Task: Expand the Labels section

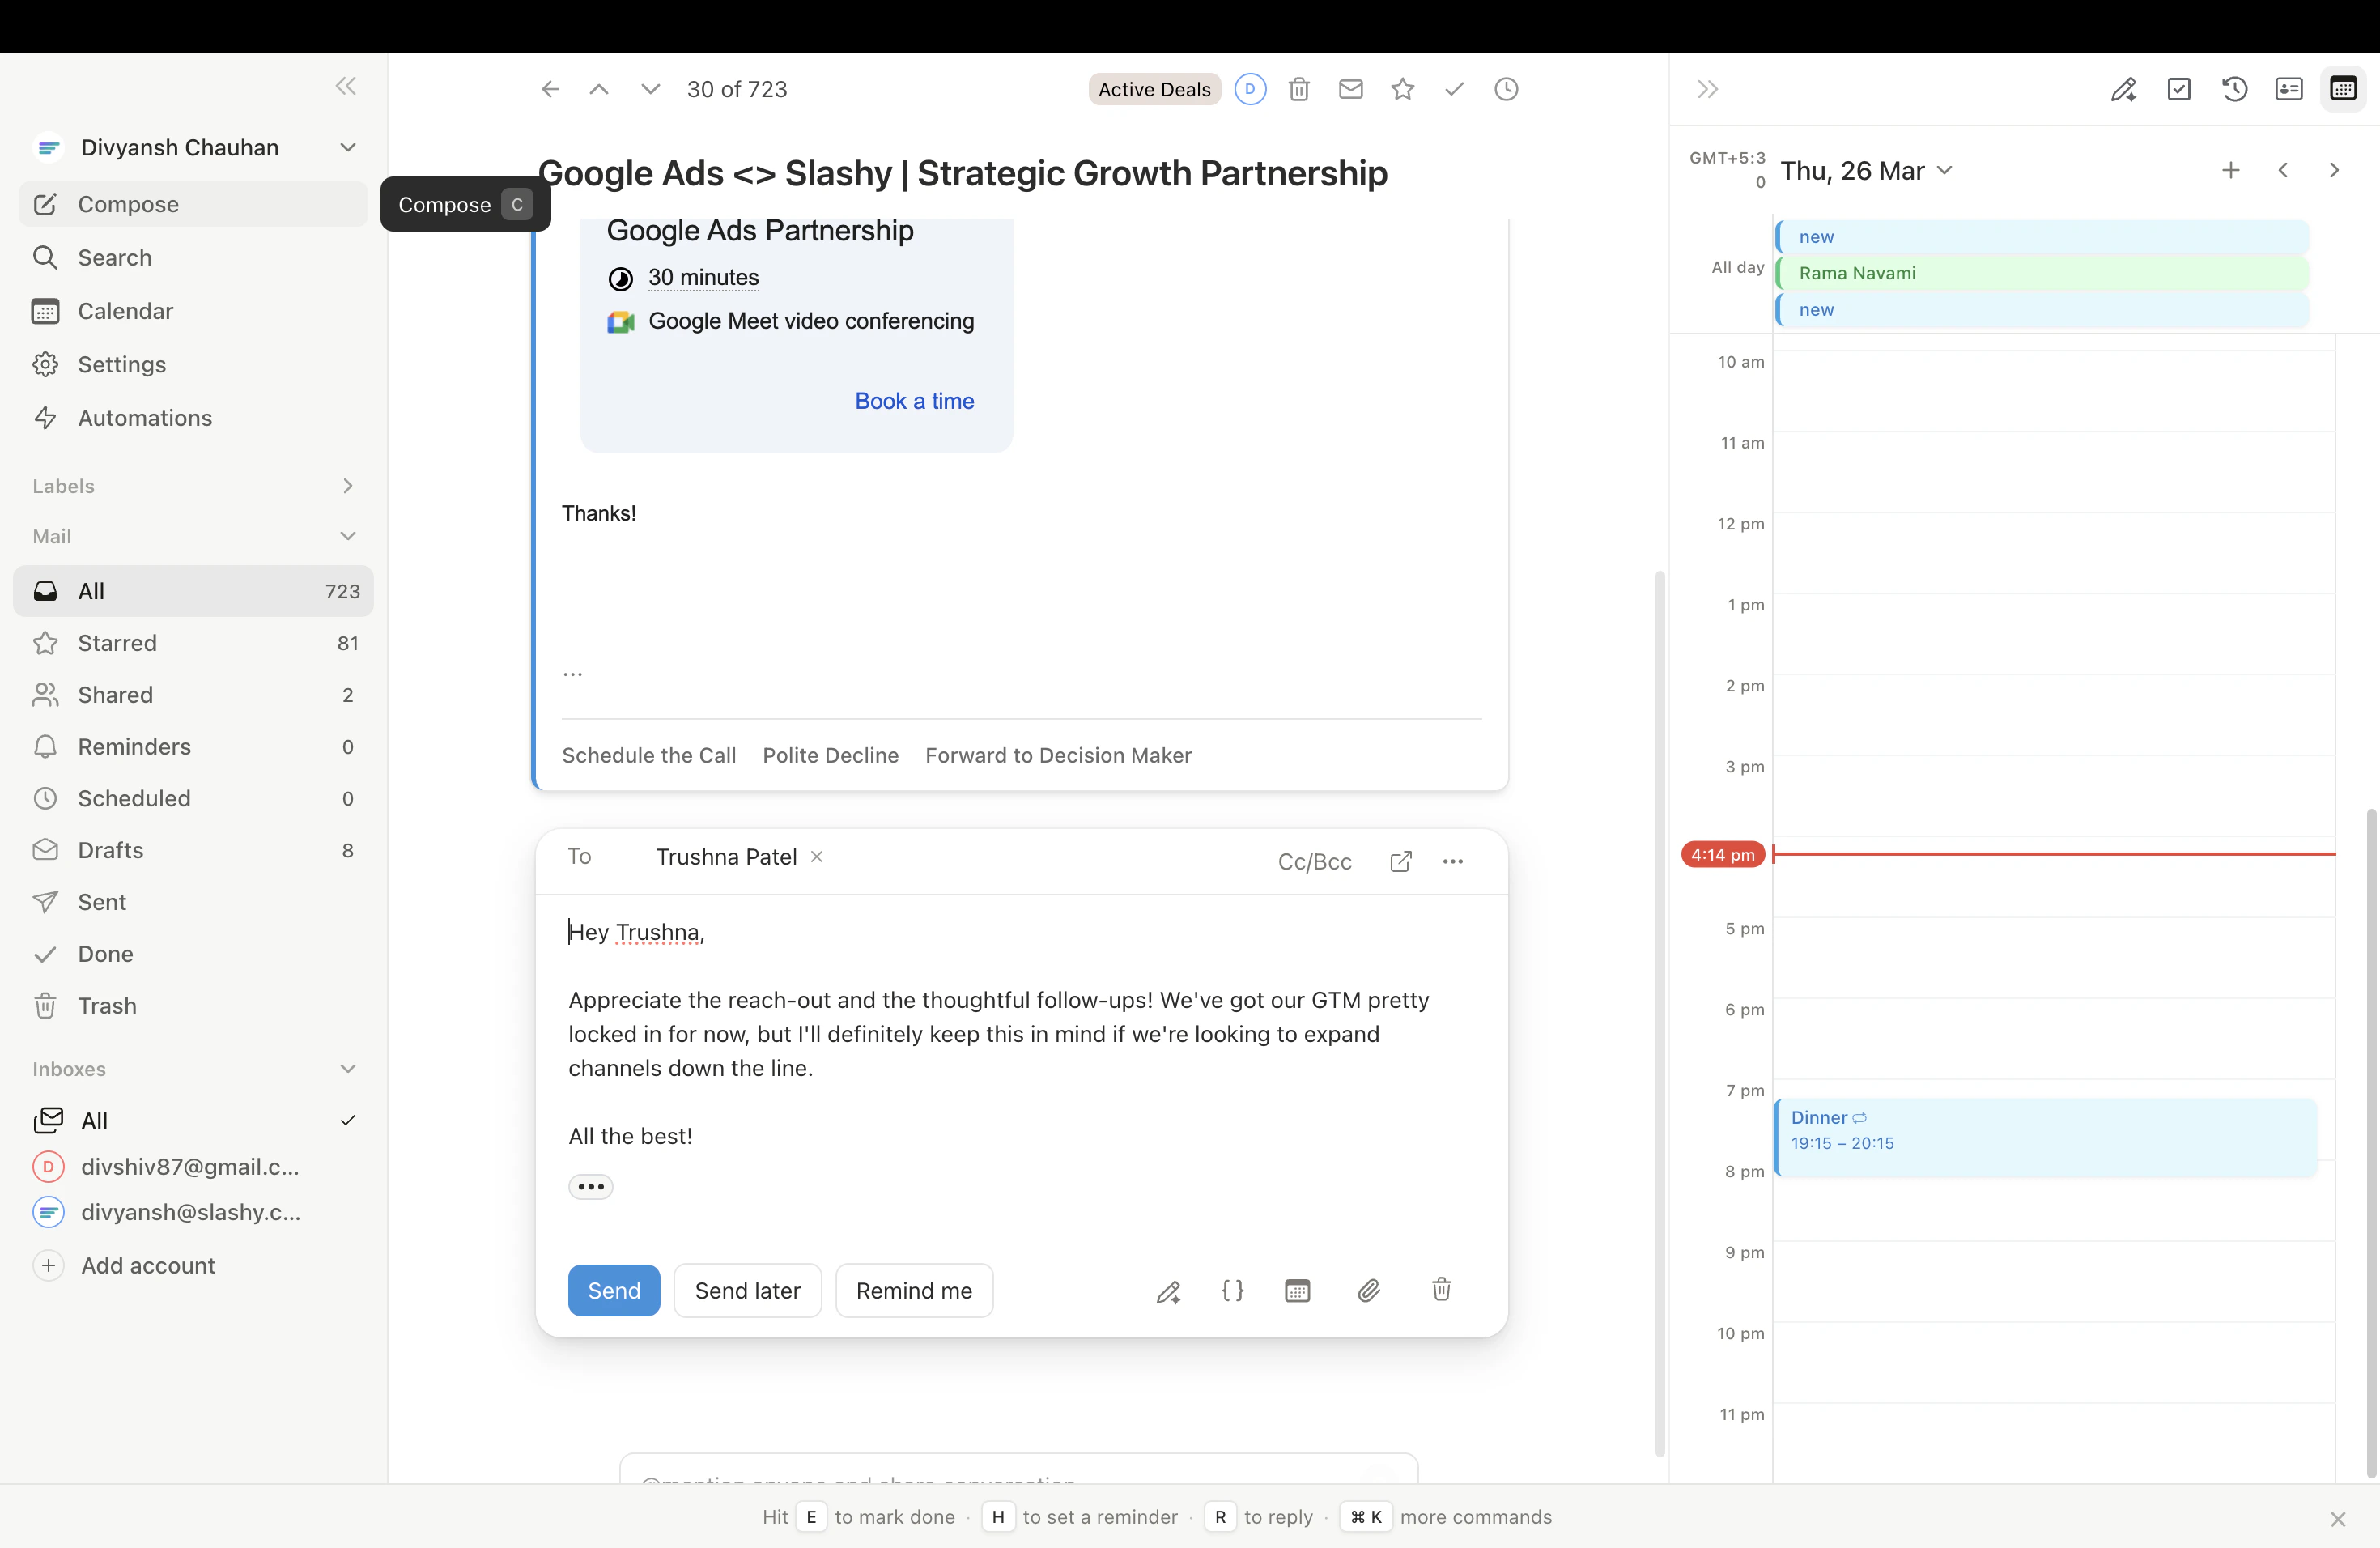Action: 347,486
